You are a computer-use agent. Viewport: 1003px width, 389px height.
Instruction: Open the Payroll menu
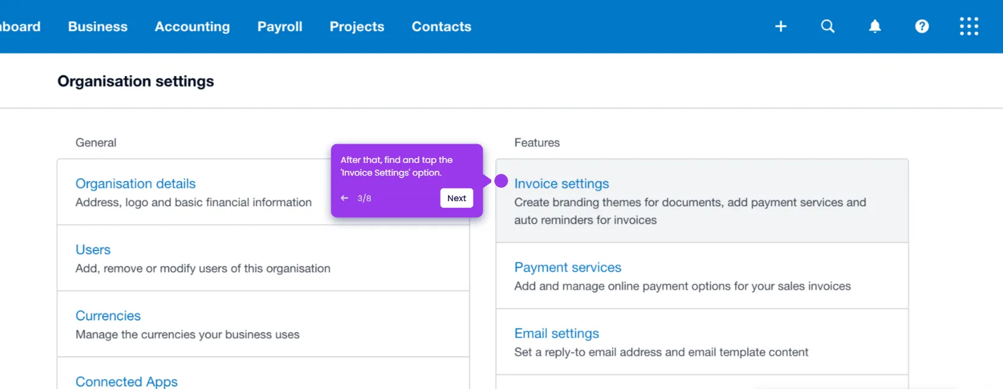280,27
